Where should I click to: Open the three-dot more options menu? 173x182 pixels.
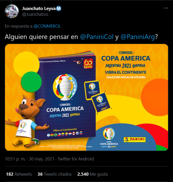coord(166,8)
